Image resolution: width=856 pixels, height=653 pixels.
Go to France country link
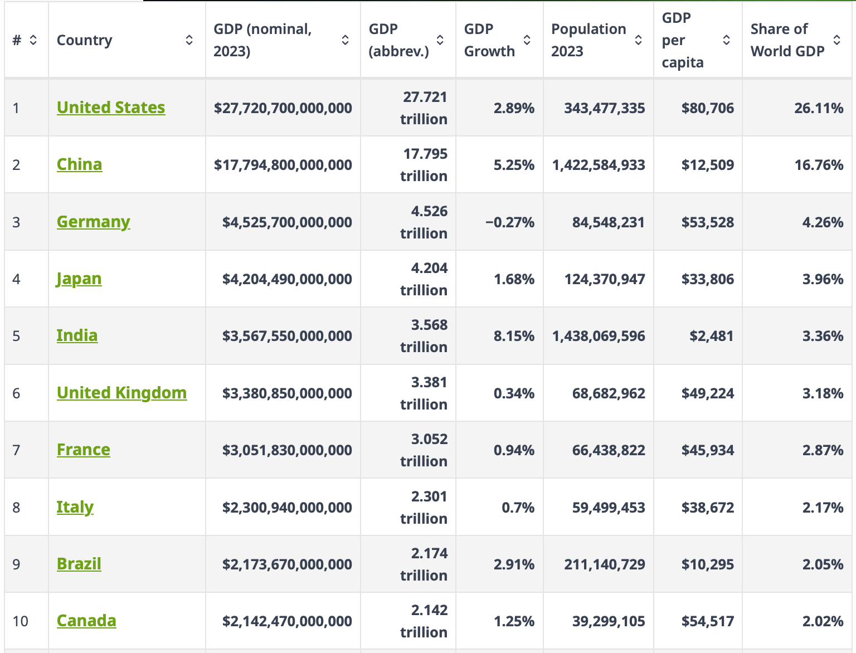click(x=83, y=450)
